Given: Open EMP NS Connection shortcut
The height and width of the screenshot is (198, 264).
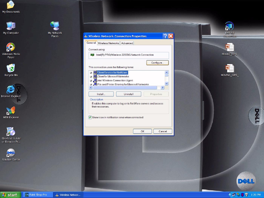Looking at the screenshot, I should (230, 30).
